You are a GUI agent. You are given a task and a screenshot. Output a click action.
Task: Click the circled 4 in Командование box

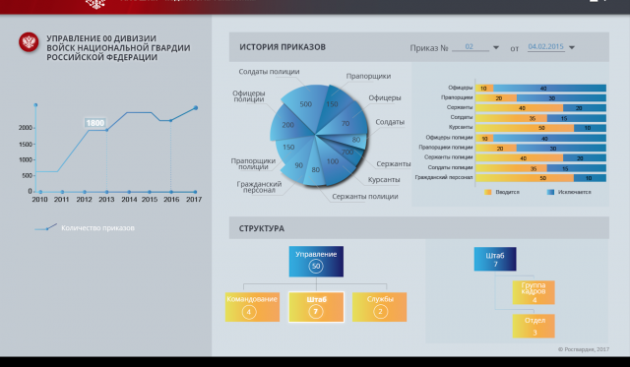(249, 312)
